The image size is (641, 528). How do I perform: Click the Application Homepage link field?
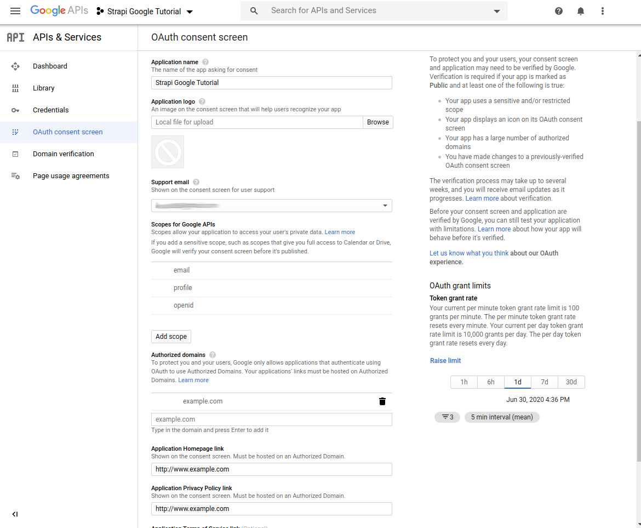coord(272,469)
